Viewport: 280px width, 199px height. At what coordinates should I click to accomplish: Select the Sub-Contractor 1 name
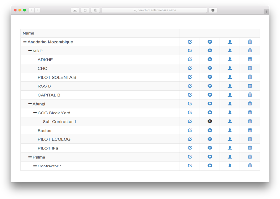pyautogui.click(x=60, y=122)
